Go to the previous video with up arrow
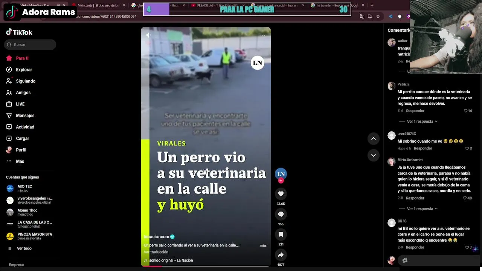 374,139
